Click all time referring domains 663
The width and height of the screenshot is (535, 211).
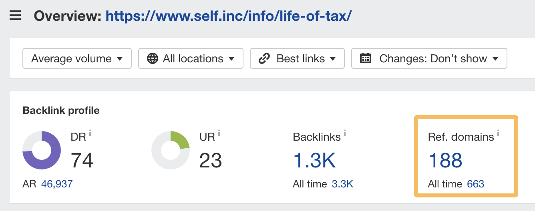click(x=475, y=184)
